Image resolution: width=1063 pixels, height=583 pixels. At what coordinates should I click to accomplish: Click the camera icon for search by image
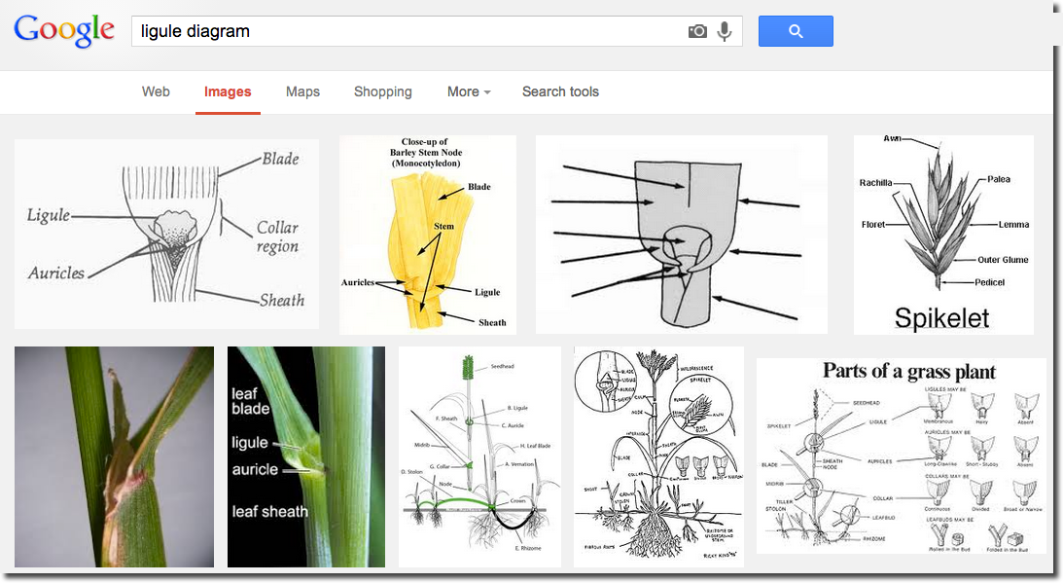point(697,30)
